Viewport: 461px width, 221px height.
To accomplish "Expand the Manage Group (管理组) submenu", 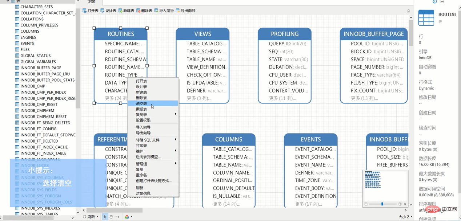I will pyautogui.click(x=153, y=164).
